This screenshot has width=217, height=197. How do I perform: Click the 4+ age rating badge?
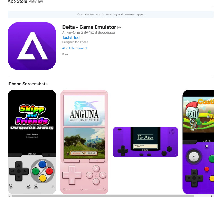120,27
